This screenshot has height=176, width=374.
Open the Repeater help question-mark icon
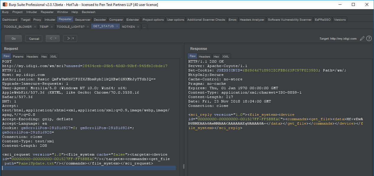369,38
